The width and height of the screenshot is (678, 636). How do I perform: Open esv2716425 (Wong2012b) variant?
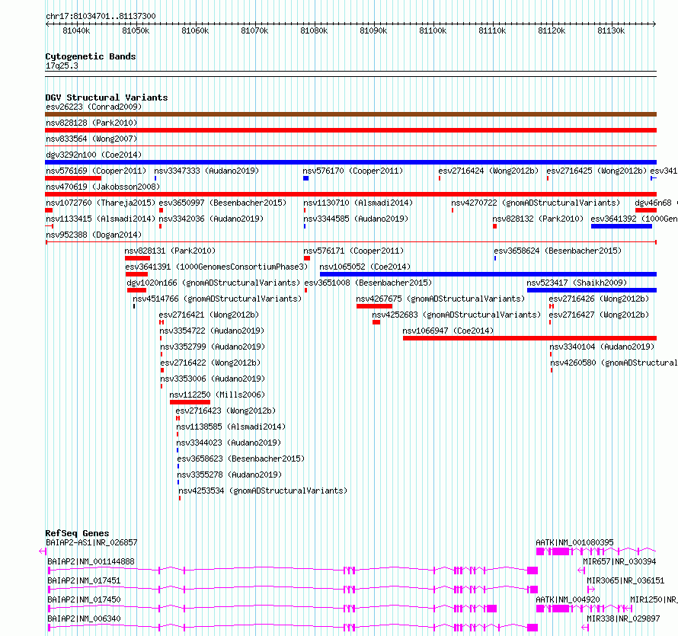596,171
